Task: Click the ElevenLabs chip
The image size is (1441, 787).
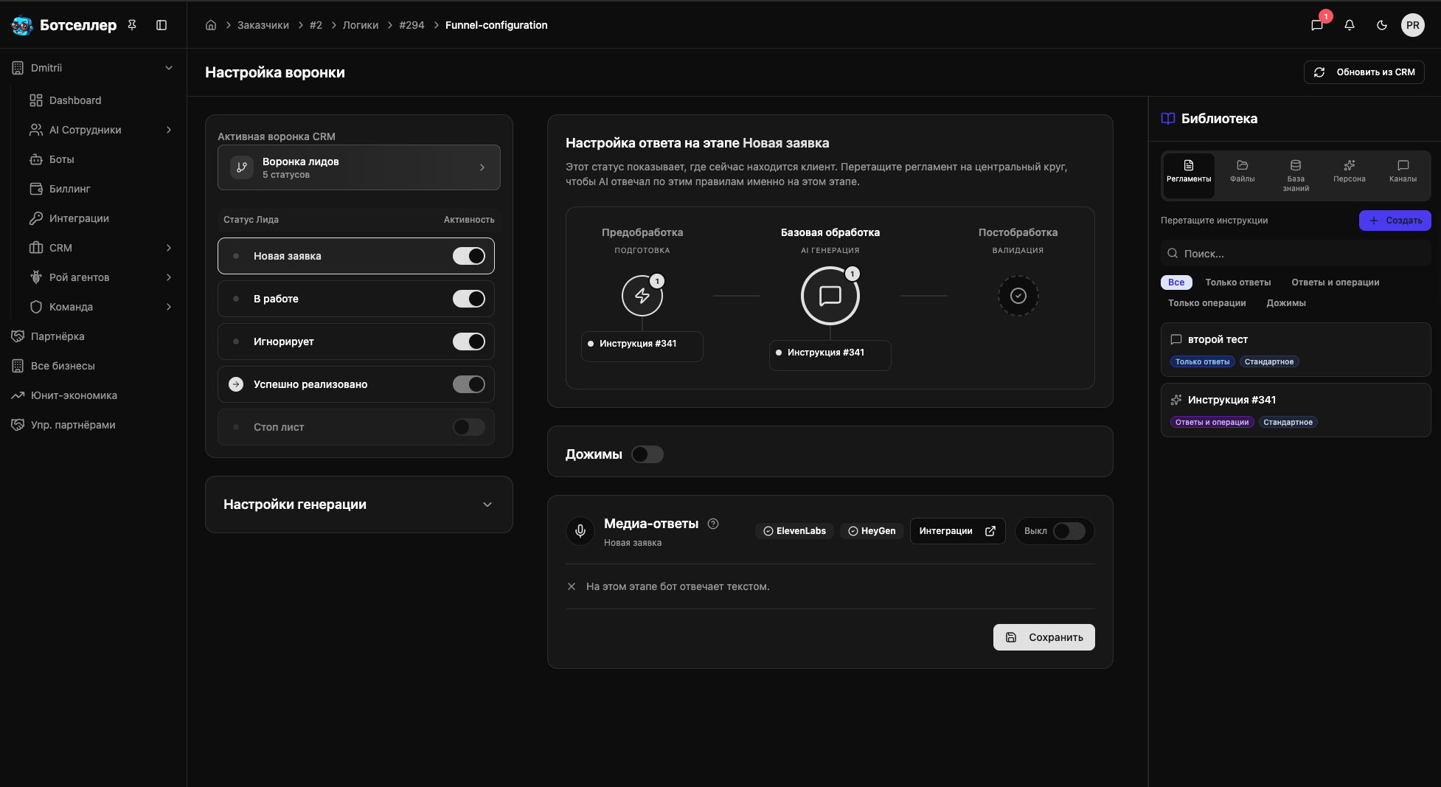Action: coord(794,531)
